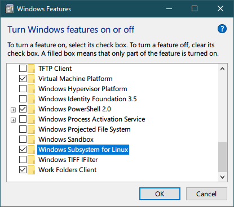
Task: Enable Windows Hypervisor Platform checkbox
Action: pyautogui.click(x=23, y=89)
